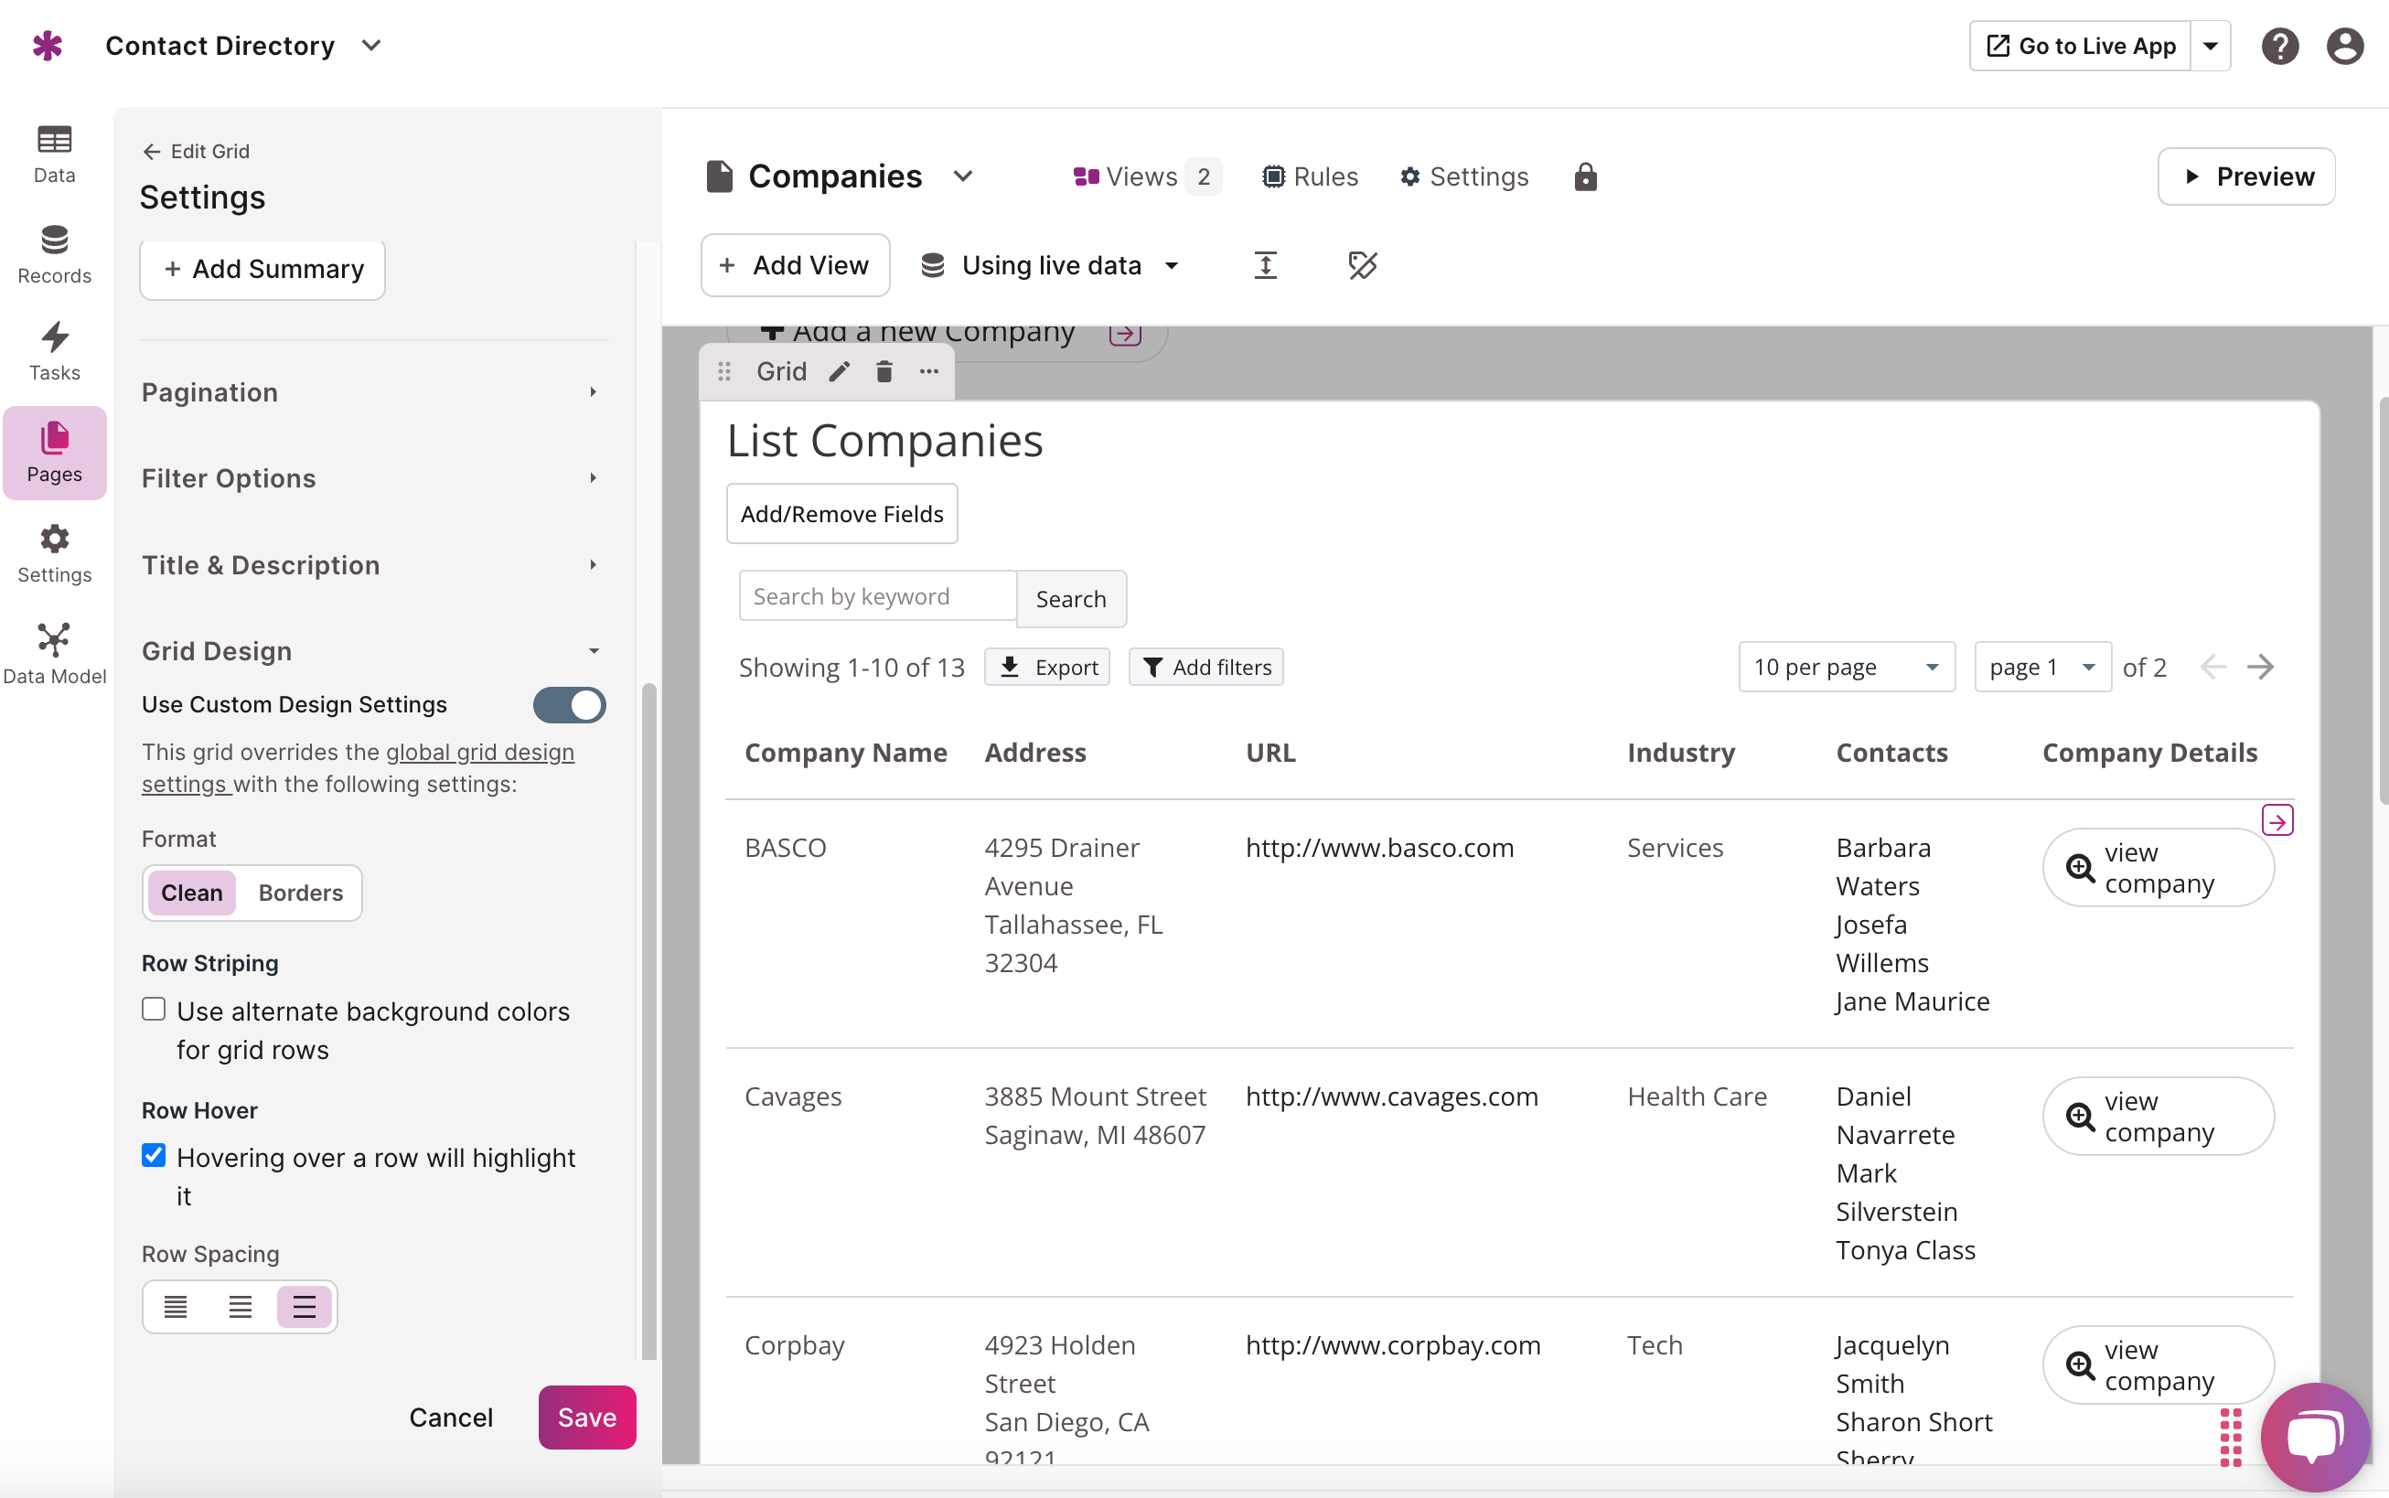Click the Search by keyword field

(x=878, y=596)
